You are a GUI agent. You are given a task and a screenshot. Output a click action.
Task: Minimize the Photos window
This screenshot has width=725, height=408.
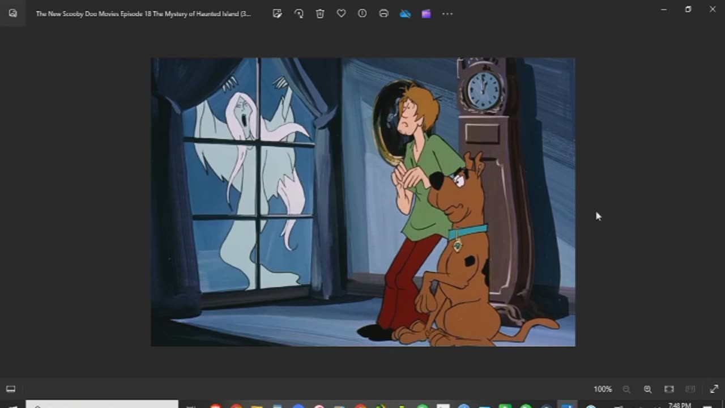click(664, 9)
